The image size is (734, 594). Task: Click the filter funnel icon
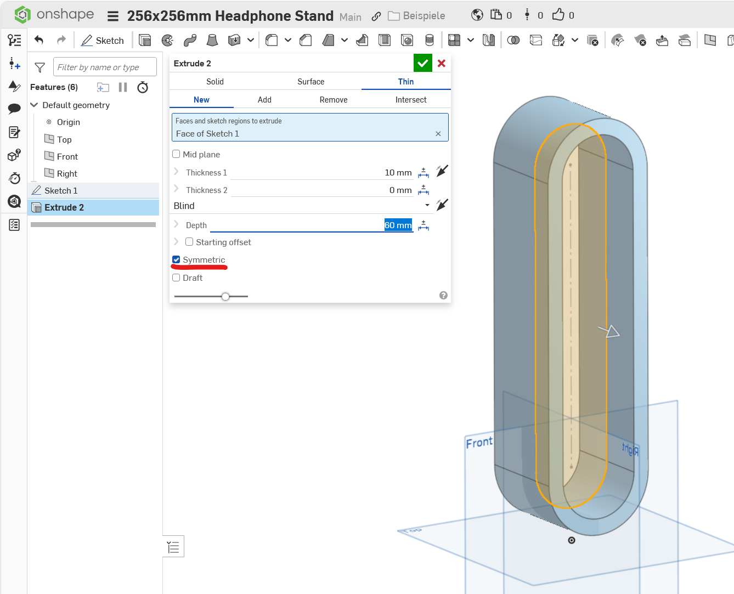click(39, 67)
